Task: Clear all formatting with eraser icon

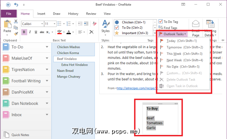Action: click(x=95, y=24)
